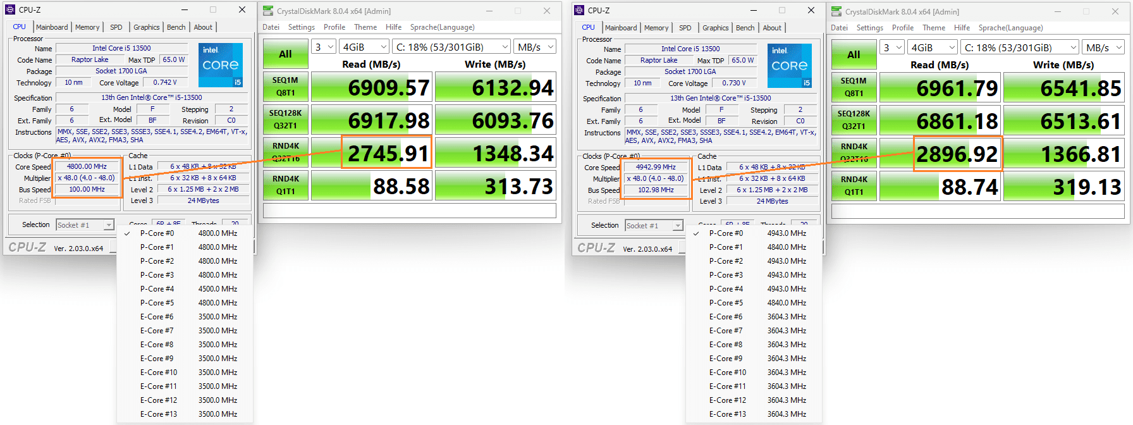Click the 2896.92 RND4K read result
1133x425 pixels.
click(x=940, y=153)
